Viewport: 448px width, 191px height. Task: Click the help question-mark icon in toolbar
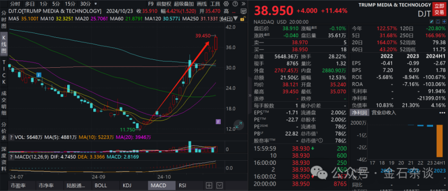tap(235, 4)
